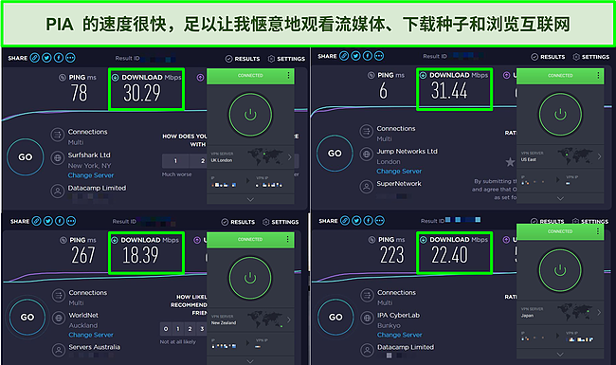Click globe icon beside Surfshark Ltd
Image resolution: width=616 pixels, height=365 pixels.
coord(58,158)
